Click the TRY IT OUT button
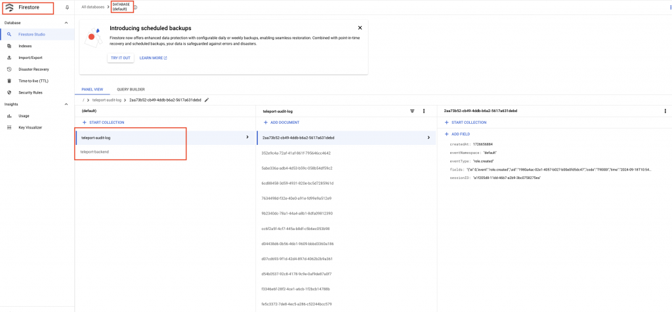Image resolution: width=672 pixels, height=312 pixels. point(121,58)
